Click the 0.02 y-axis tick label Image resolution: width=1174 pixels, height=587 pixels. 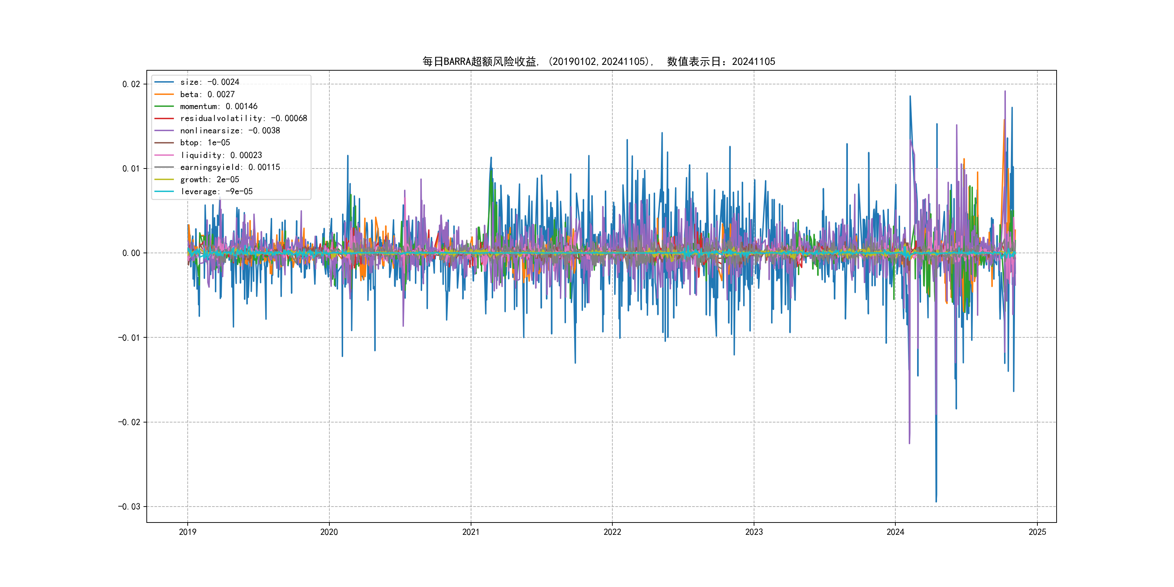(x=131, y=84)
